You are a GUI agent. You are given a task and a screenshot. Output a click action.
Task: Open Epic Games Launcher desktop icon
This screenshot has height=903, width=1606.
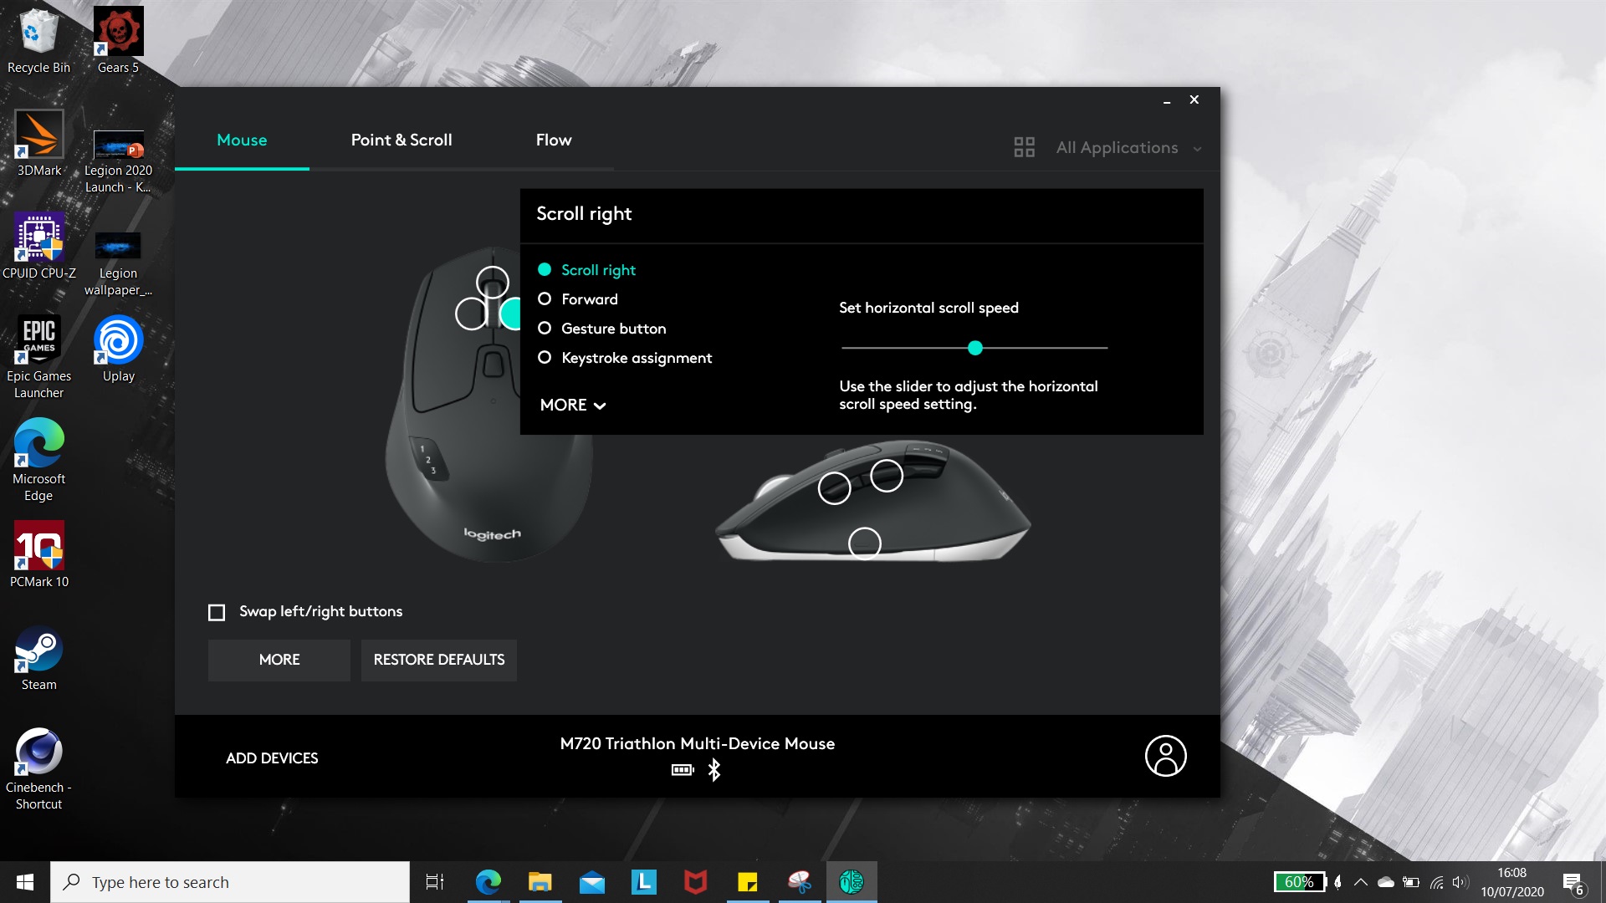click(x=38, y=357)
